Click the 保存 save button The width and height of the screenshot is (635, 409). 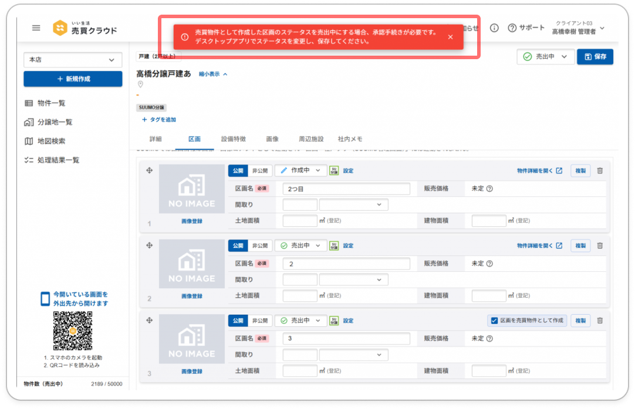click(595, 57)
